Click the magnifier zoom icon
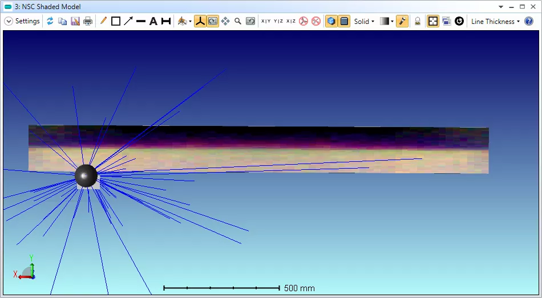 click(x=238, y=21)
